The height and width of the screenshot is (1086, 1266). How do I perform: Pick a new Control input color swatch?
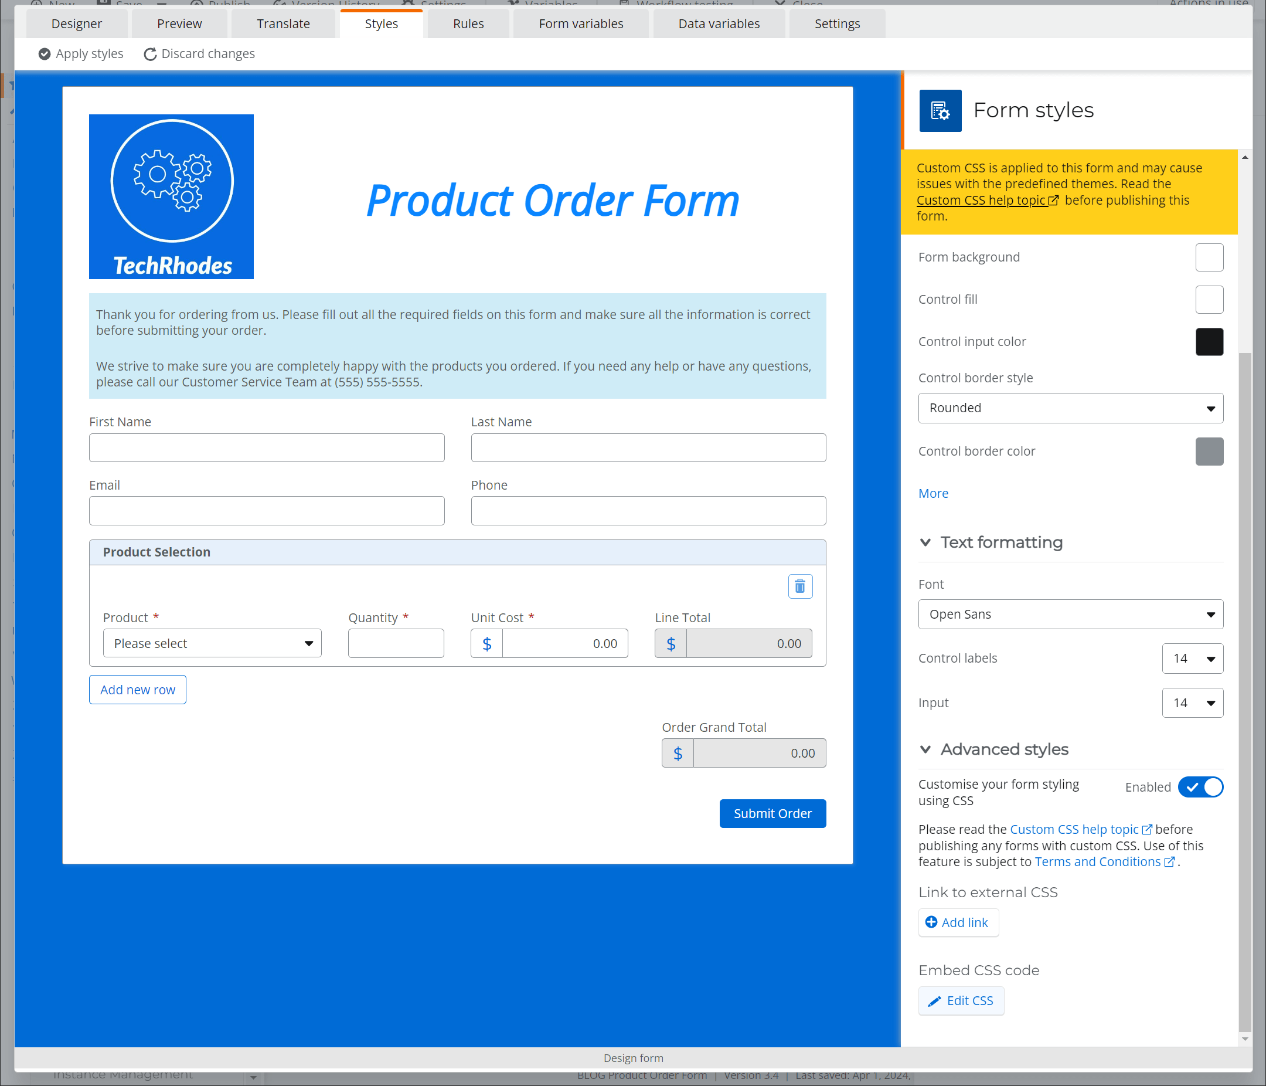pos(1209,342)
